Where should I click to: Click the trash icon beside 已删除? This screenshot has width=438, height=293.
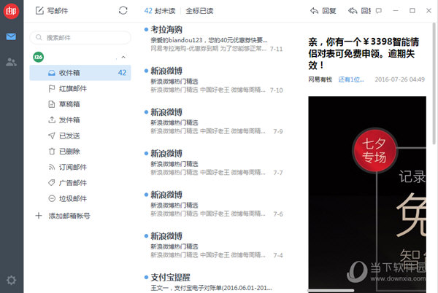point(52,152)
